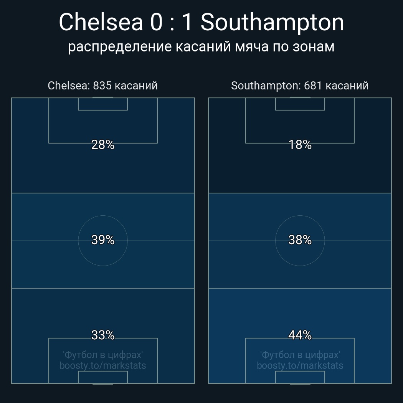Image resolution: width=403 pixels, height=403 pixels.
Task: Click Chelsea's 39% middle third label
Action: coord(103,240)
